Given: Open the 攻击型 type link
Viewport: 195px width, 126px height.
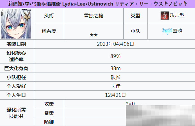Looking at the screenshot, I should [177, 16].
